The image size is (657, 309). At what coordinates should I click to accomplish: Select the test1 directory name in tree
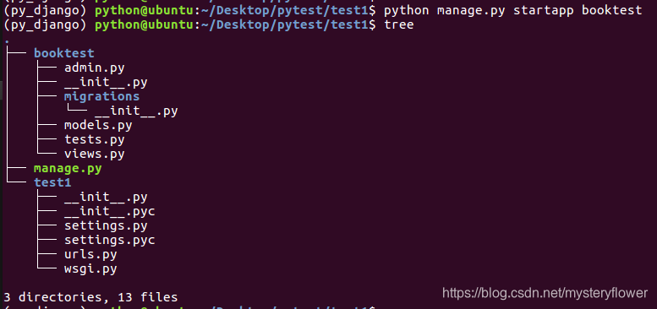(52, 182)
